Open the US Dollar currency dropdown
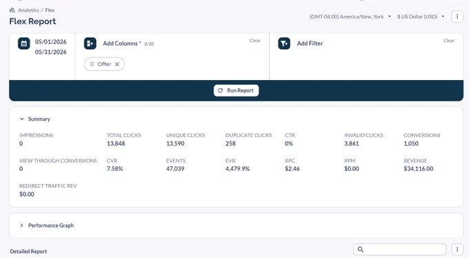Image resolution: width=469 pixels, height=258 pixels. [421, 17]
